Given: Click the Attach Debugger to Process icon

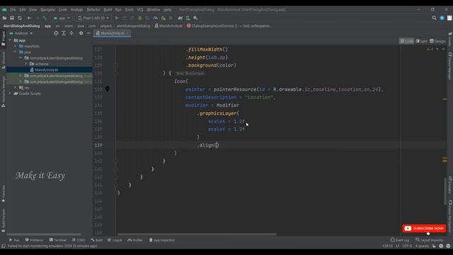Looking at the screenshot, I should (163, 18).
